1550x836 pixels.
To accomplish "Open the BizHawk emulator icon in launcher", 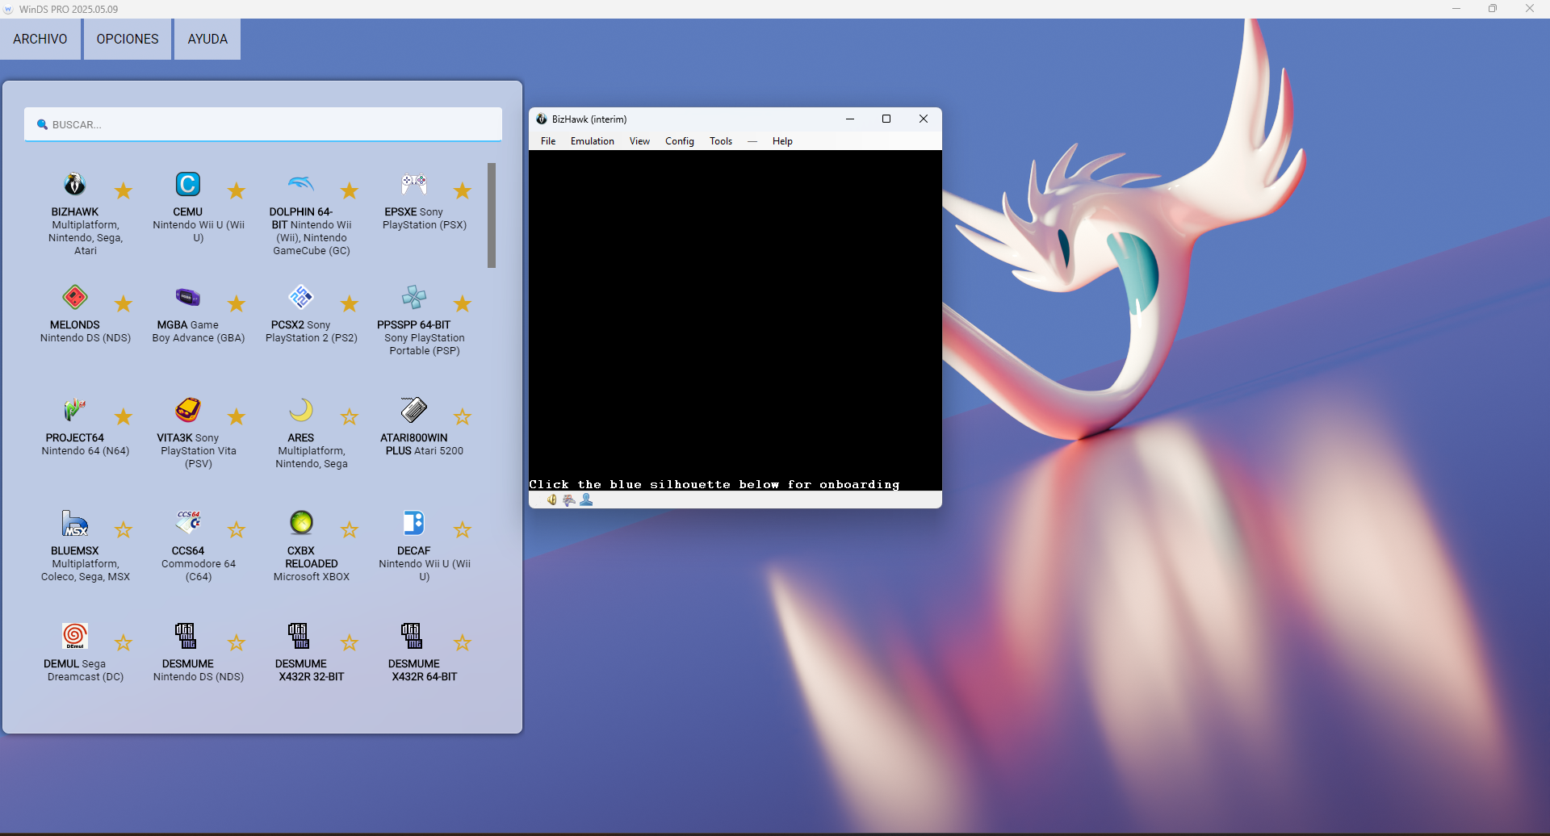I will pos(75,184).
